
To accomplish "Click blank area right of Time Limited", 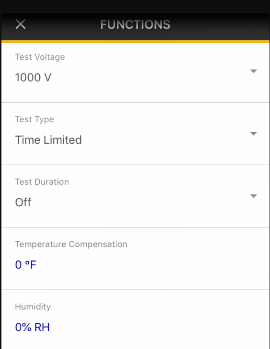I will 165,140.
